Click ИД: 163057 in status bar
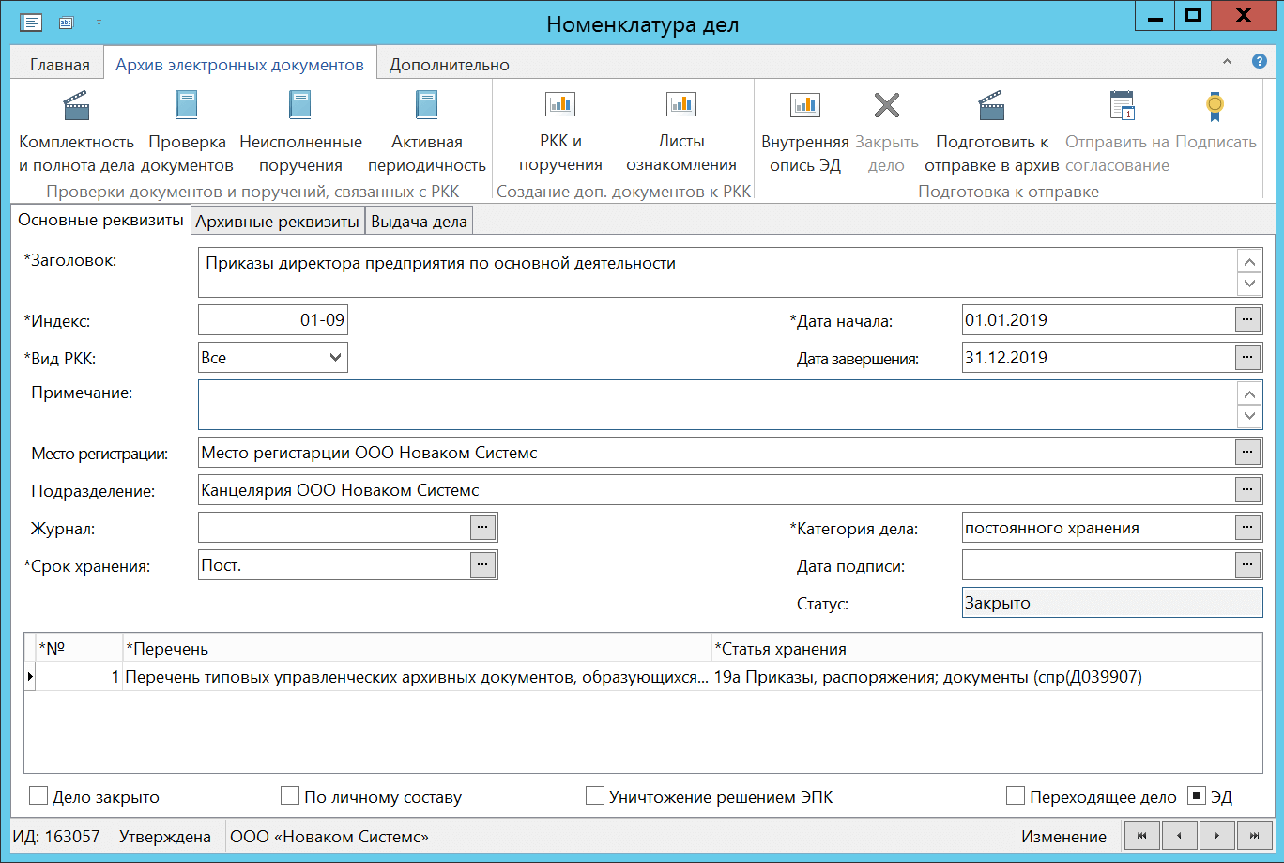Screen dimensions: 1284x863 [x=58, y=837]
